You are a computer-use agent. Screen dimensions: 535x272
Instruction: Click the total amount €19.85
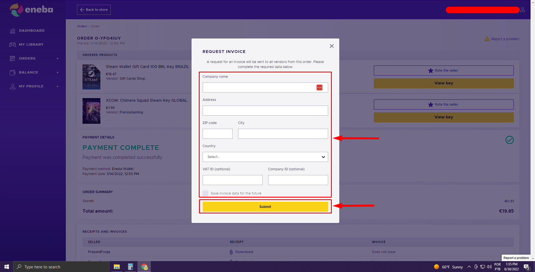coord(506,211)
